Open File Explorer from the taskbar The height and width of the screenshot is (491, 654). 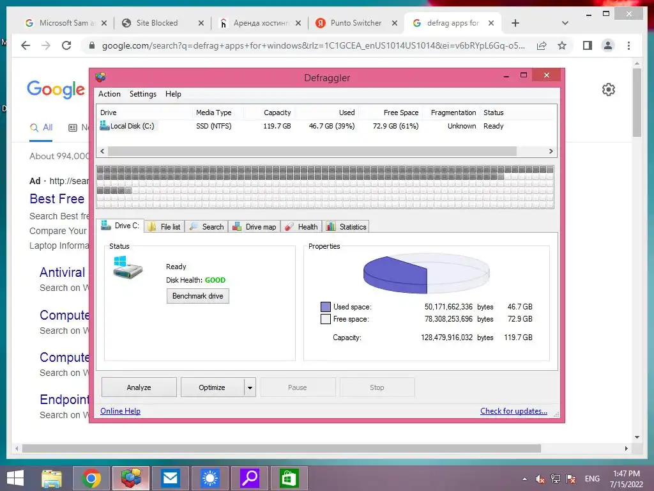pos(51,478)
